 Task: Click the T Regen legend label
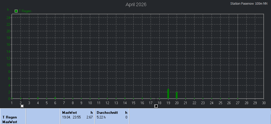[25, 11]
